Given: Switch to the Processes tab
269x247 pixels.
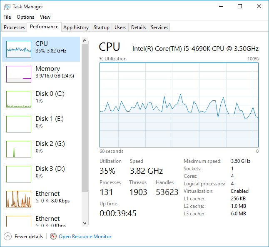Looking at the screenshot, I should [14, 27].
